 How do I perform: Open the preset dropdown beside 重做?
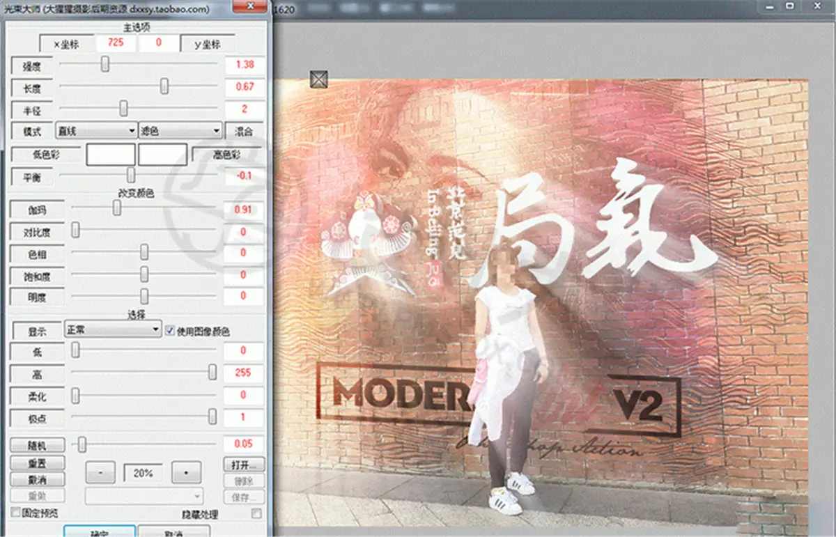pyautogui.click(x=144, y=495)
